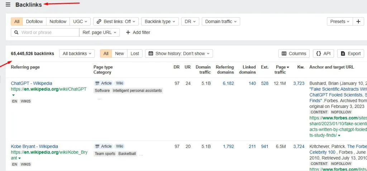367x171 pixels.
Task: Click the Article icon in ChatGPT row
Action: 97,83
